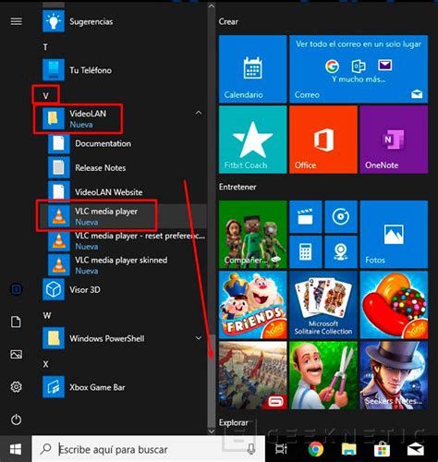The height and width of the screenshot is (462, 438).
Task: Open Mail app from taskbar
Action: pyautogui.click(x=416, y=449)
